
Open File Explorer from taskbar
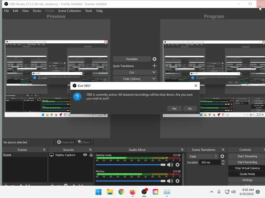coord(110,192)
